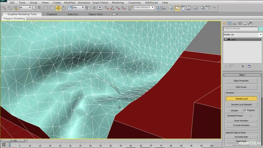The image size is (263, 148).
Task: Open Render Setup dialog
Action: point(202,8)
